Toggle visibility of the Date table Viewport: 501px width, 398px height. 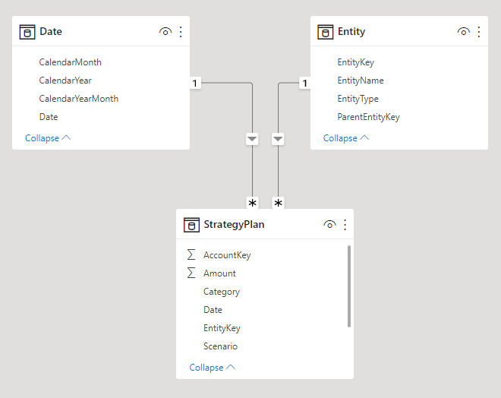pyautogui.click(x=165, y=32)
